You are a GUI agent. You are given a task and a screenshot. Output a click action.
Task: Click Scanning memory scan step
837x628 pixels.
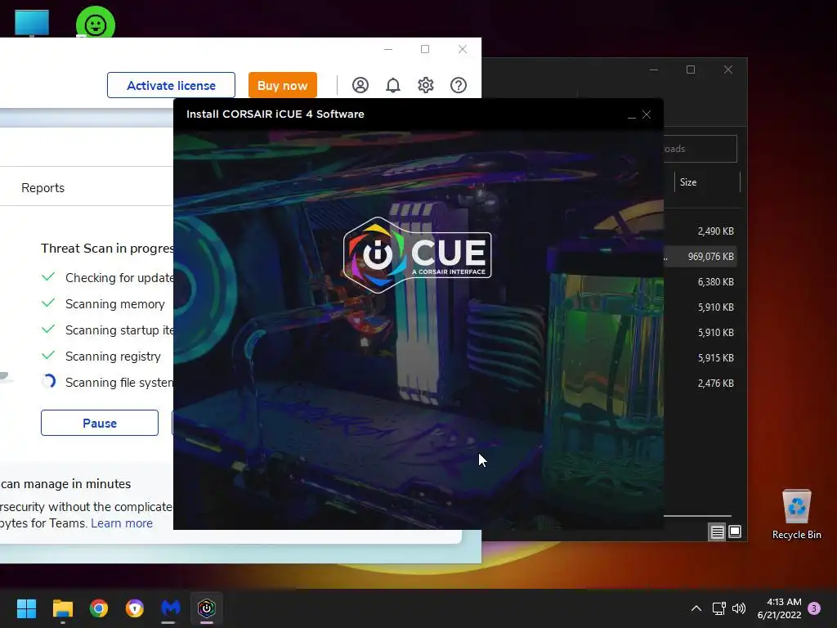(x=114, y=304)
